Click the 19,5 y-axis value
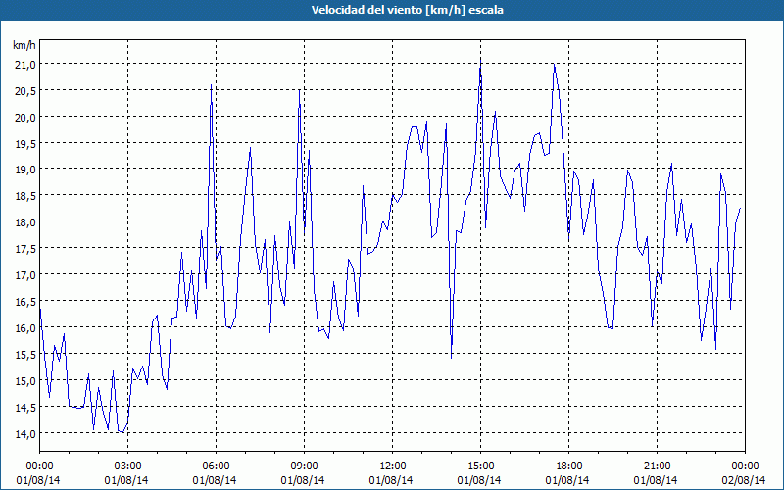This screenshot has height=490, width=784. (x=25, y=143)
